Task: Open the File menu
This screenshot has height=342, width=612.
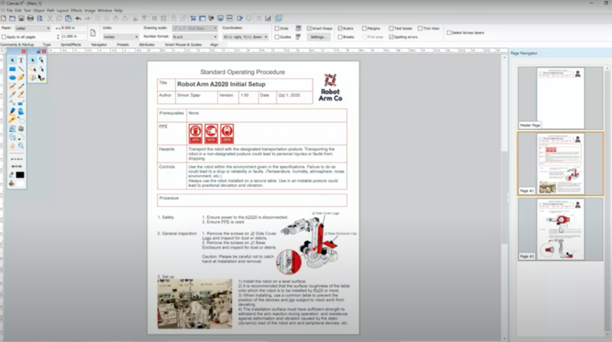Action: pos(10,11)
